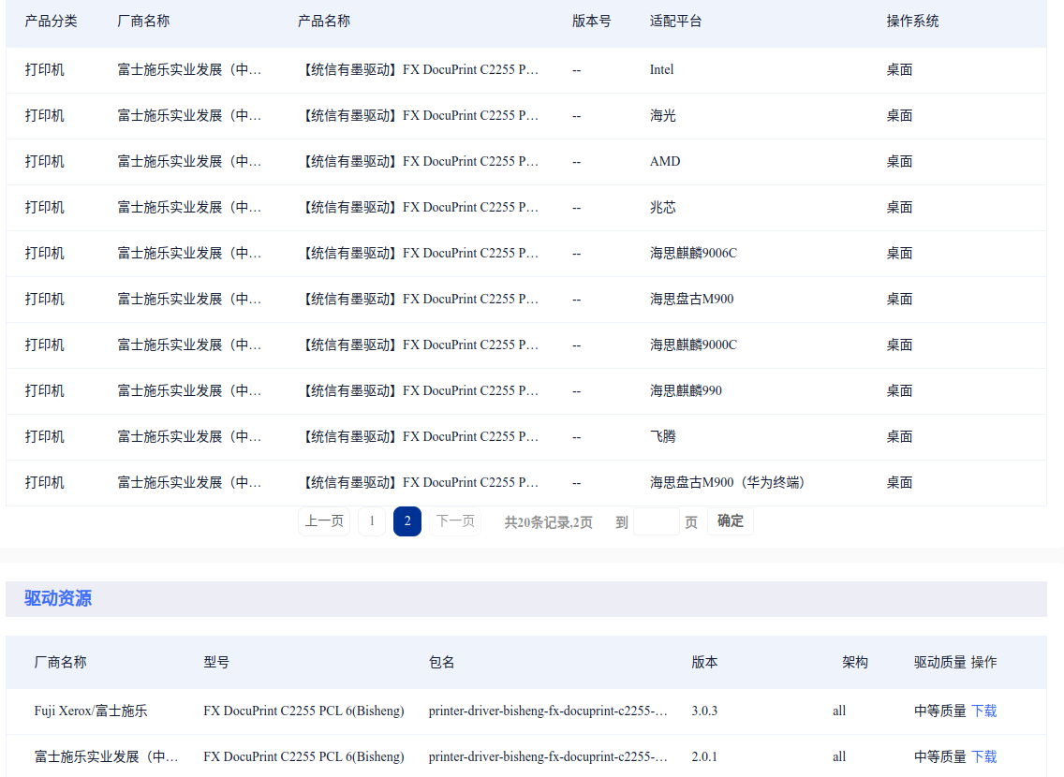
Task: Click the 架构 column header
Action: [x=855, y=663]
